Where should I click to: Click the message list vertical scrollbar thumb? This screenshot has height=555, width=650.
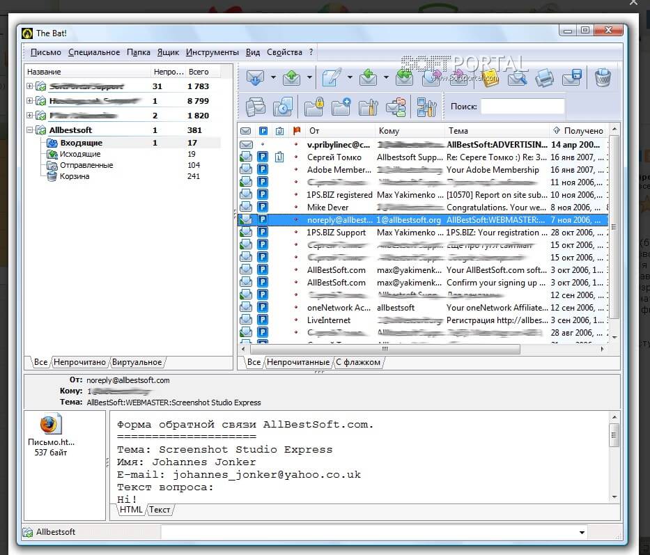614,227
